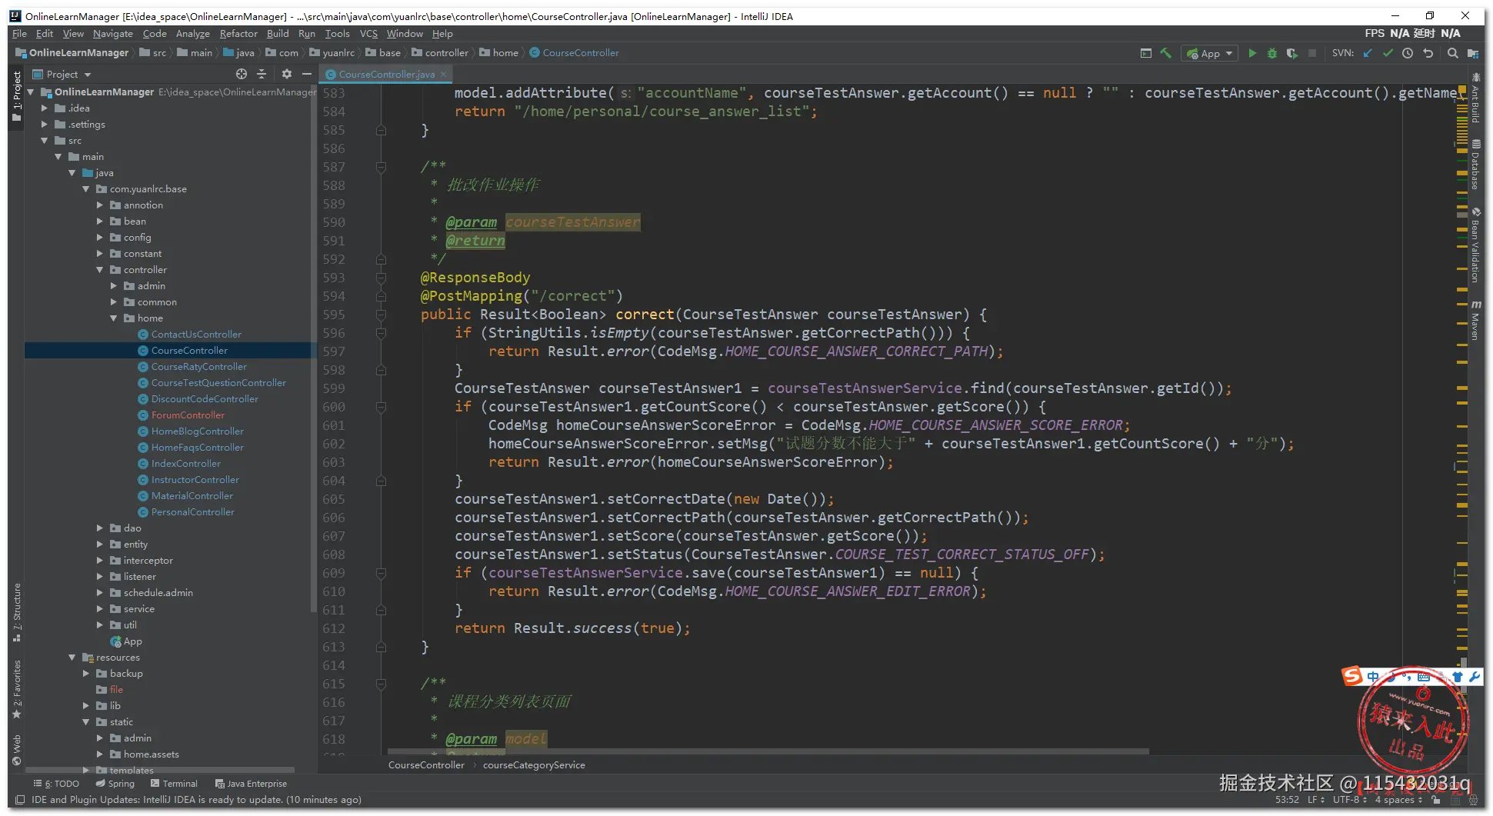The image size is (1493, 816).
Task: Open the Refactor menu
Action: click(238, 34)
